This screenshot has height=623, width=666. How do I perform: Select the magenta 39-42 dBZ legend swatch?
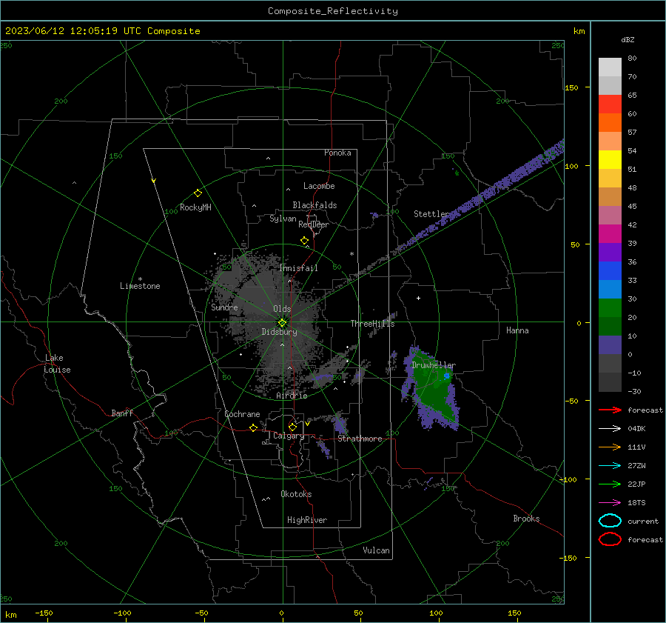(610, 234)
